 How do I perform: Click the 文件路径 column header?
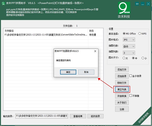point(46,31)
